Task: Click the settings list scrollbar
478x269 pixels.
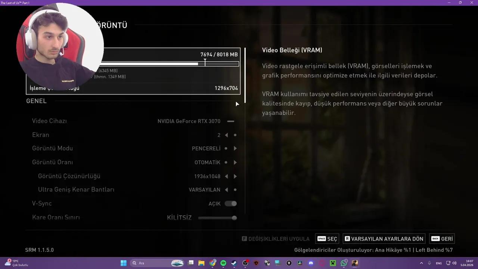Action: click(x=245, y=75)
